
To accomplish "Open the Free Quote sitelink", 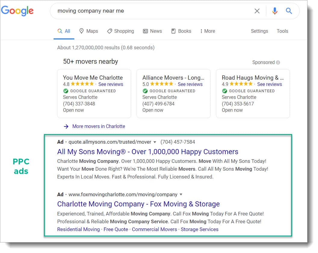I will (116, 229).
